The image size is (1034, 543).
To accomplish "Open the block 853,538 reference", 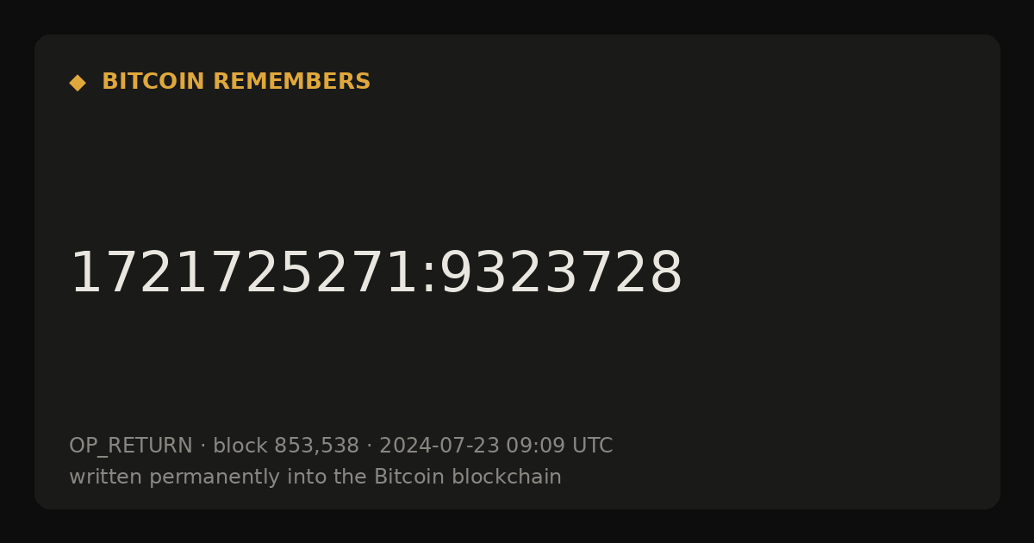I will tap(286, 446).
